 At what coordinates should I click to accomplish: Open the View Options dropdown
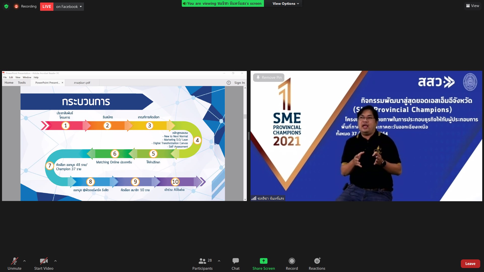pyautogui.click(x=285, y=4)
